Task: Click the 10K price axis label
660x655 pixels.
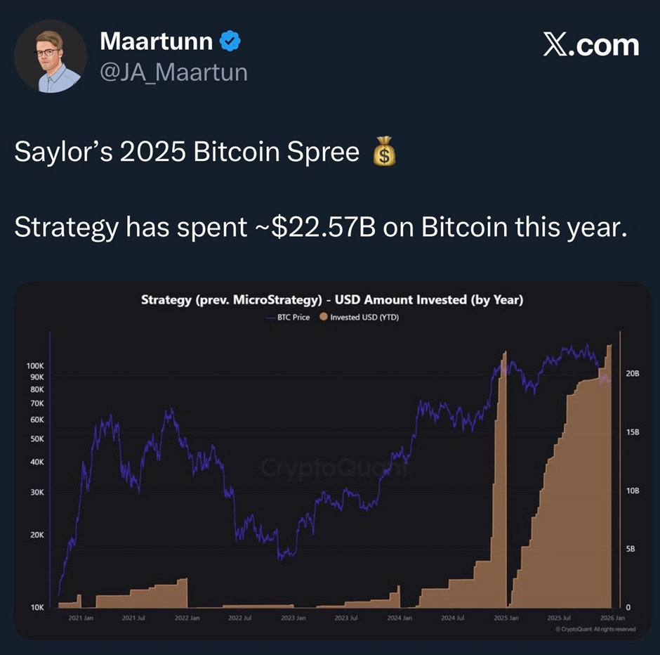Action: (37, 607)
